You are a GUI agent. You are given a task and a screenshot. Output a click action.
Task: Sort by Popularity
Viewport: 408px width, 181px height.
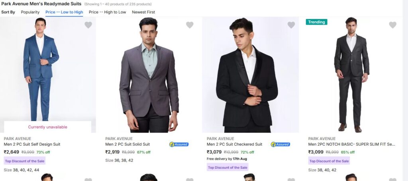click(30, 12)
